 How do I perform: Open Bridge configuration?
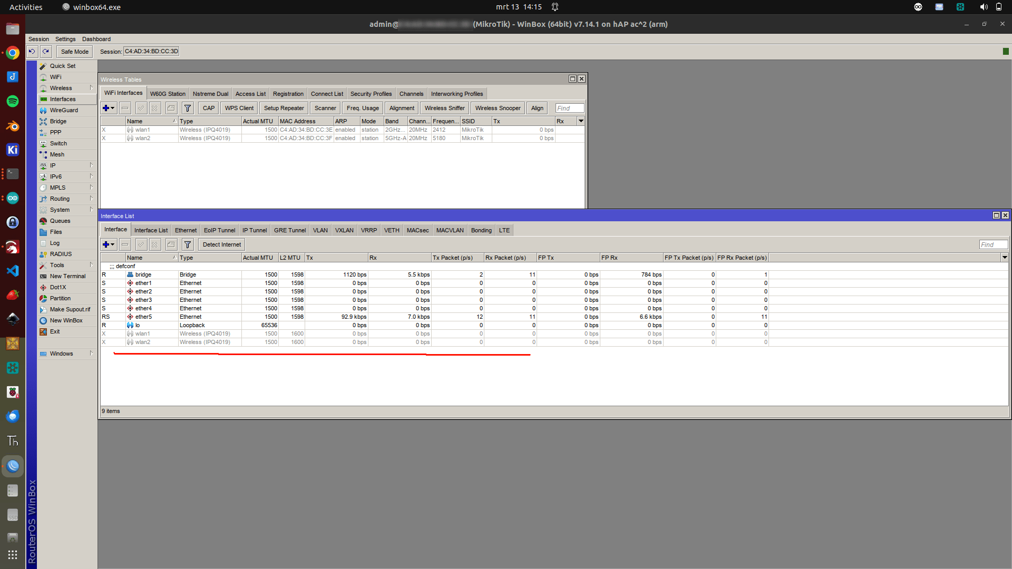tap(67, 121)
